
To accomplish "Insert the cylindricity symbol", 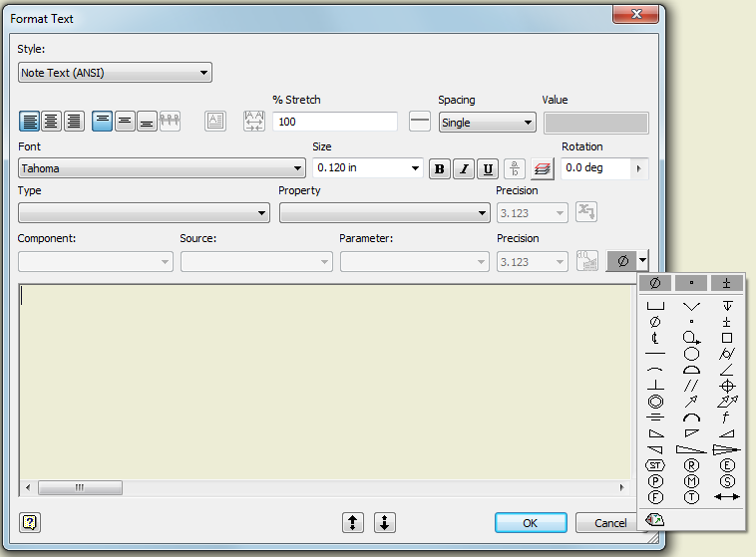I will click(x=727, y=354).
